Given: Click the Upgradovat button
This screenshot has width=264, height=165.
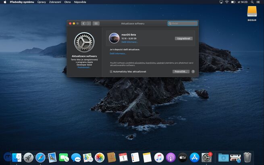Looking at the screenshot, I should (x=183, y=38).
